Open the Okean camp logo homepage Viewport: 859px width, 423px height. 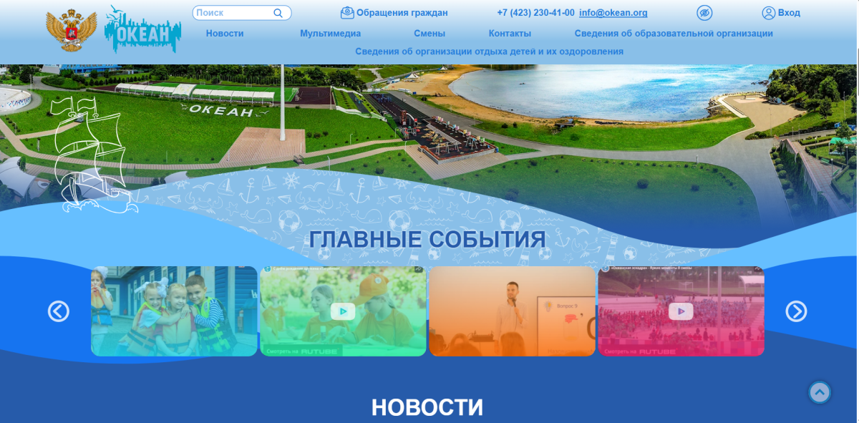coord(142,30)
